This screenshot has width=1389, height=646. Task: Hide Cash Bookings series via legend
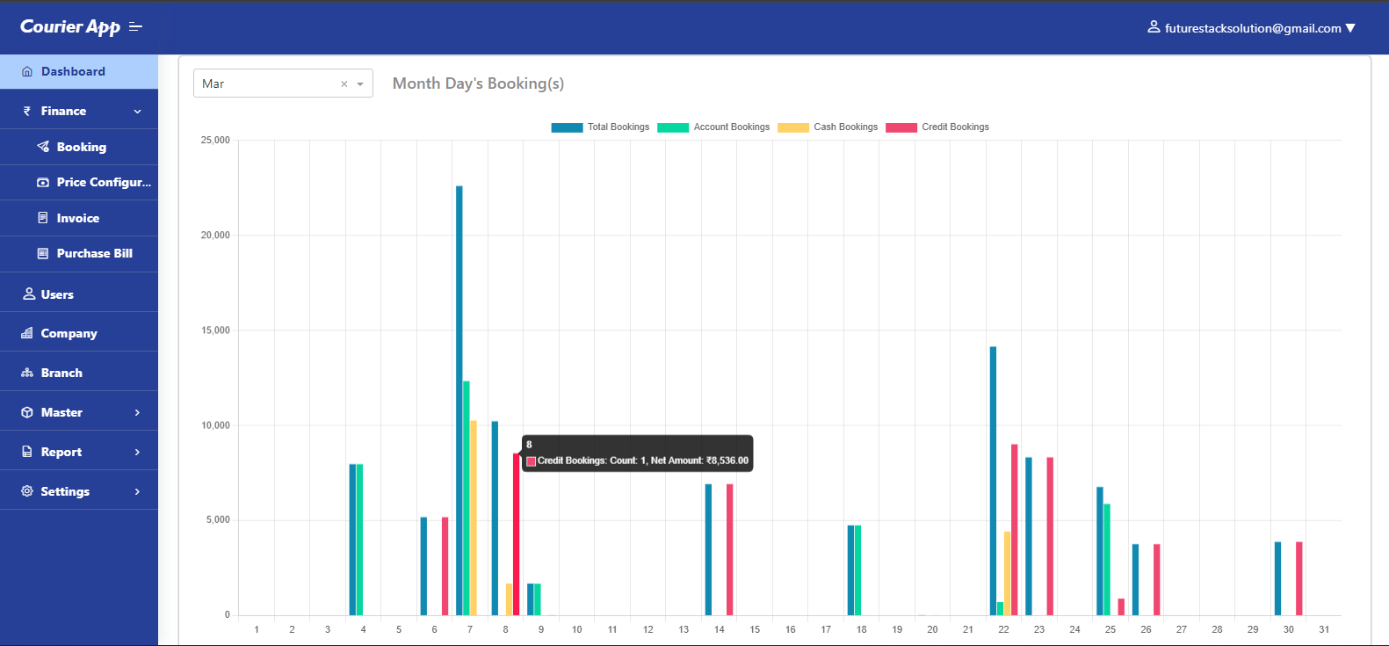tap(828, 127)
